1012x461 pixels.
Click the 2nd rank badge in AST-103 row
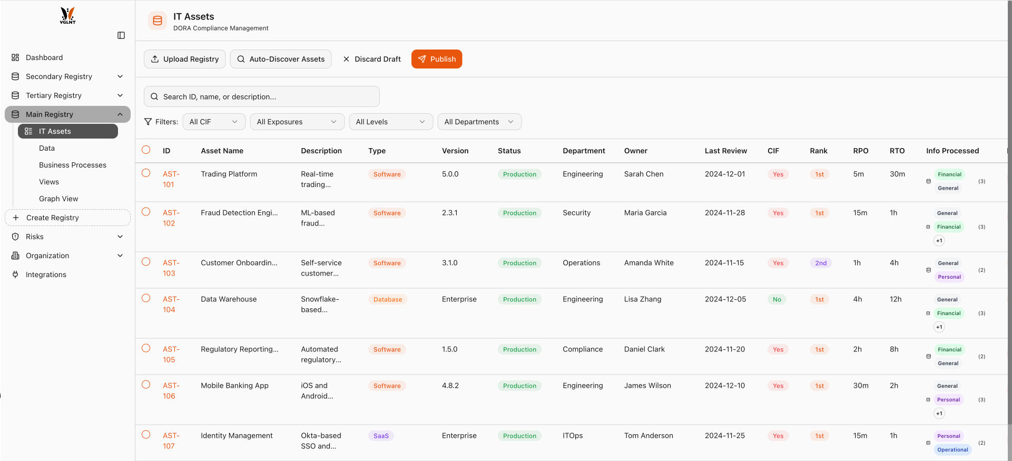point(821,263)
